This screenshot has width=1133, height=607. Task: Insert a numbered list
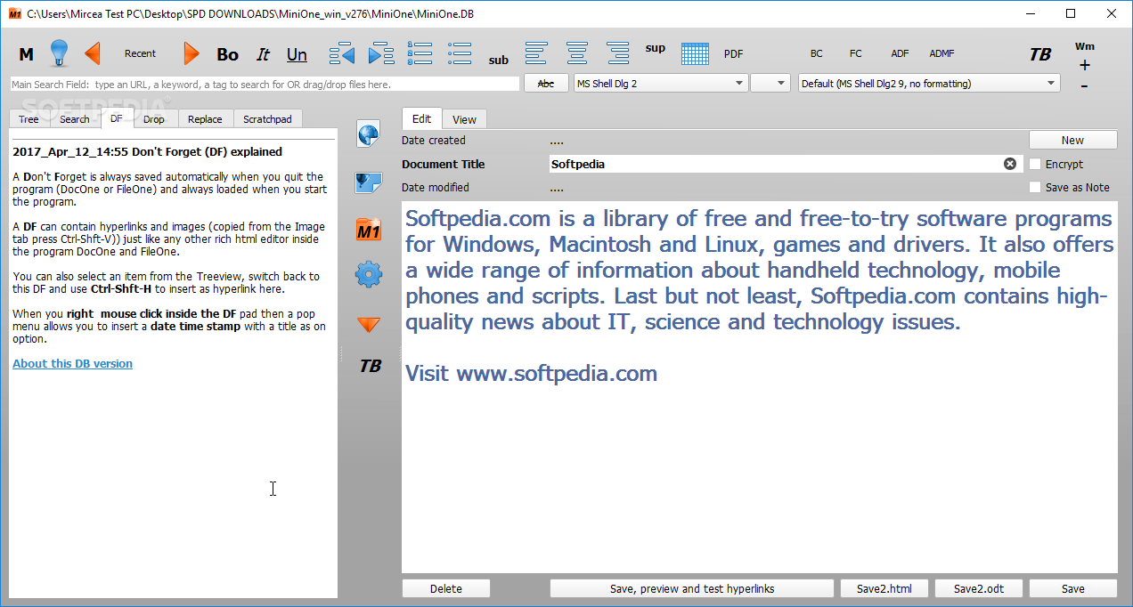[420, 53]
